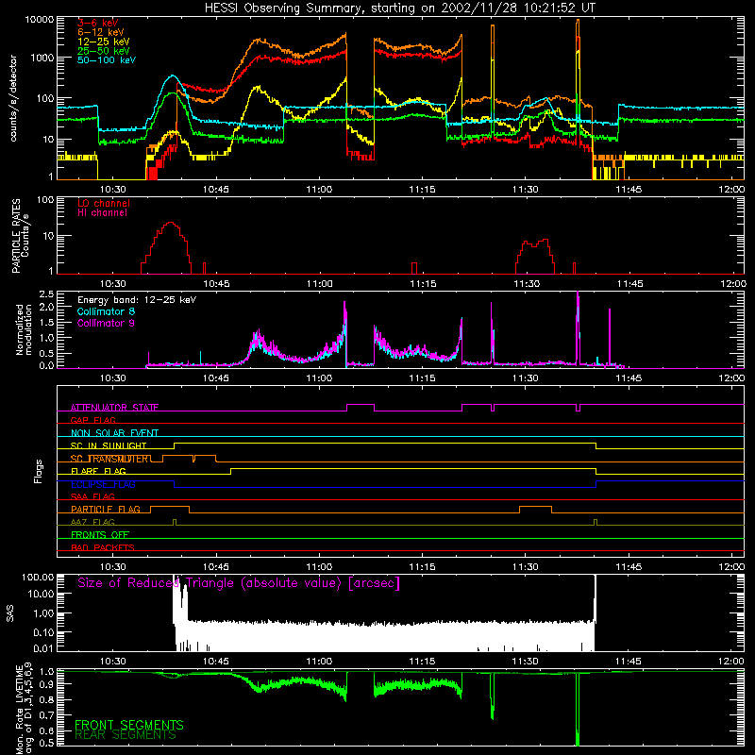Select the SC IN SUNLIGHT flag label
755x755 pixels.
pyautogui.click(x=109, y=445)
